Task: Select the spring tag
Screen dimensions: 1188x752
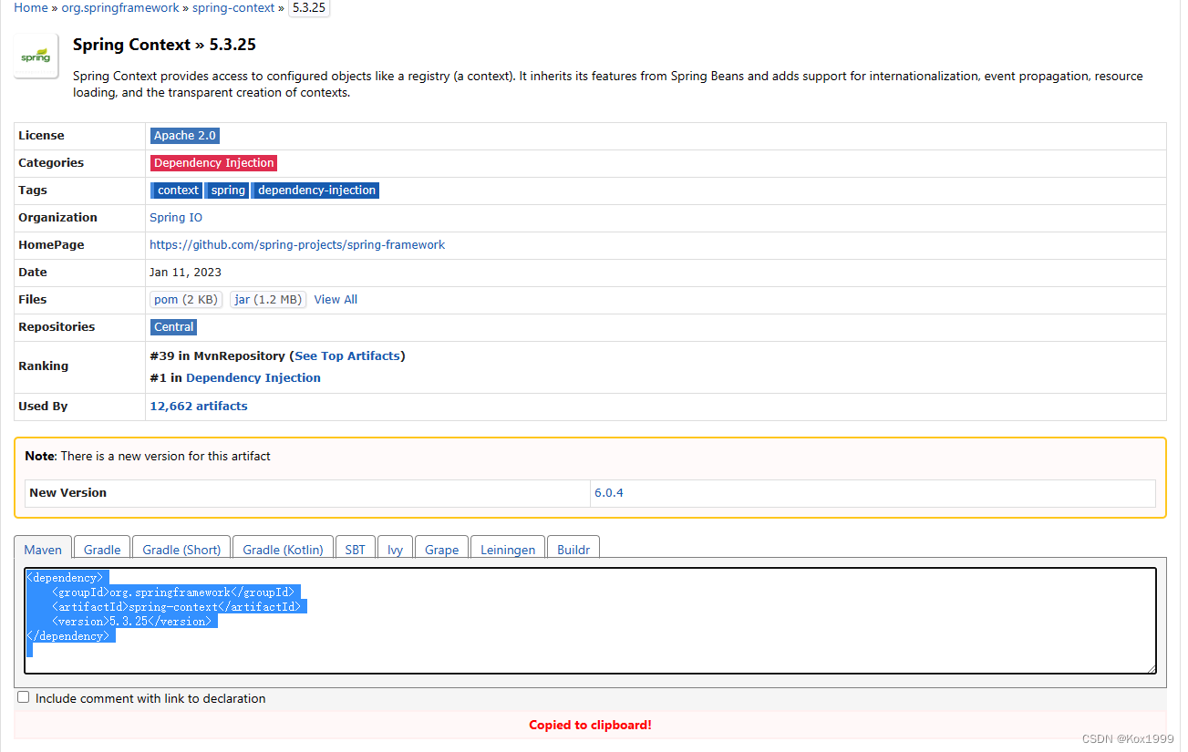Action: point(227,191)
